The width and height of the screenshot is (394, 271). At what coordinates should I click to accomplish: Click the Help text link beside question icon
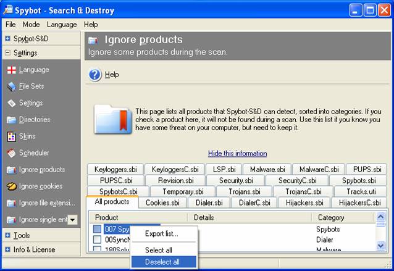click(112, 75)
